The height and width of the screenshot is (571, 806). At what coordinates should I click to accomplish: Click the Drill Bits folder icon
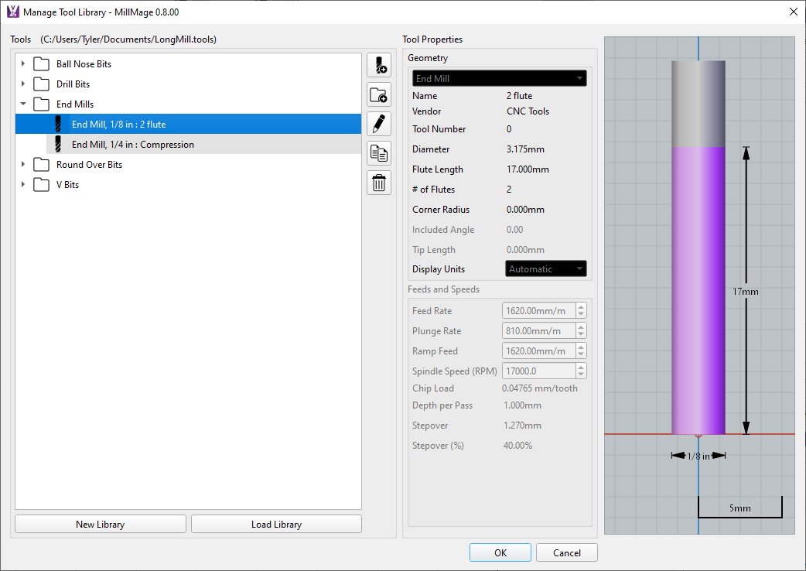click(41, 84)
